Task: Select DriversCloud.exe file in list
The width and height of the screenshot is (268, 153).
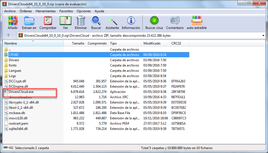Action: tap(21, 92)
